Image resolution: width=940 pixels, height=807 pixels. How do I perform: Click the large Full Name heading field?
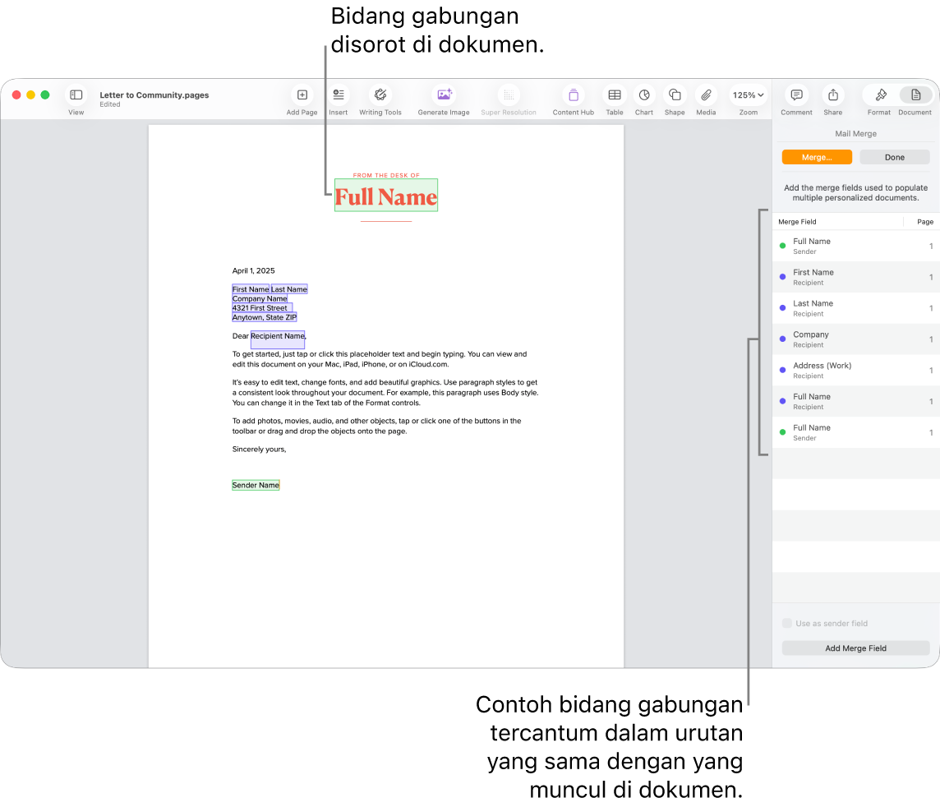386,196
